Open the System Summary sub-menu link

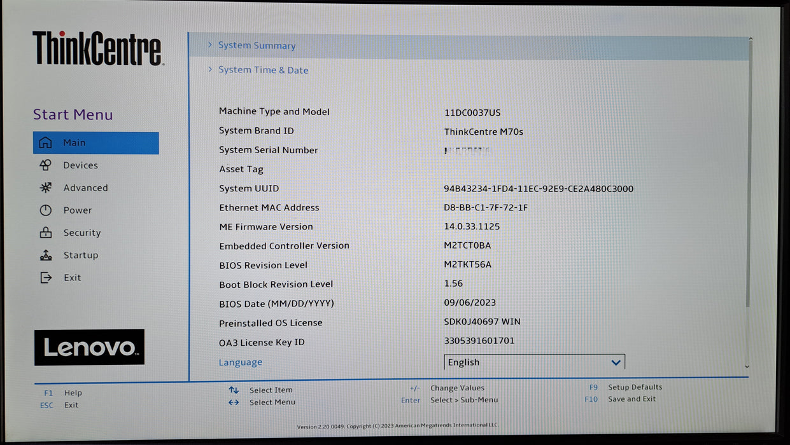click(x=257, y=46)
